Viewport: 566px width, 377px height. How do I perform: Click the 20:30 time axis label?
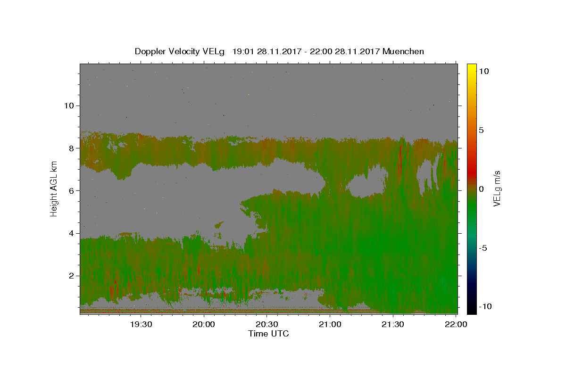point(267,324)
